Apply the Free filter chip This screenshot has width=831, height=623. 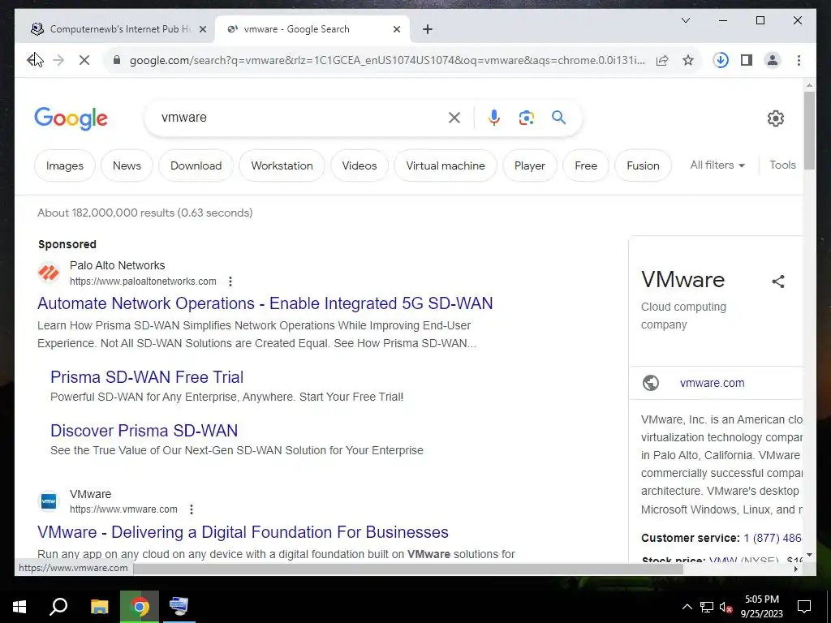[586, 165]
